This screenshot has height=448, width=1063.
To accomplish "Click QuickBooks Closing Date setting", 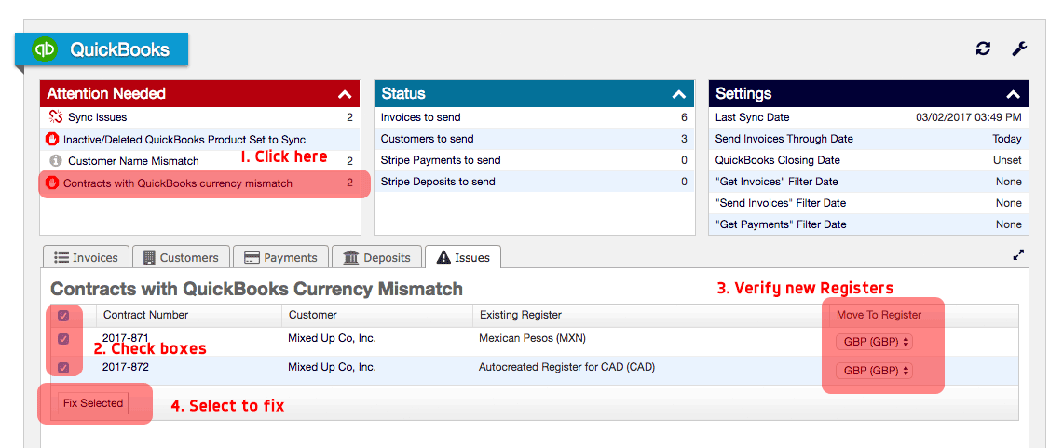I will (x=868, y=160).
